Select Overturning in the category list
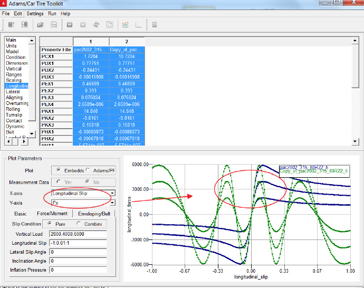This screenshot has width=364, height=288. 17,103
